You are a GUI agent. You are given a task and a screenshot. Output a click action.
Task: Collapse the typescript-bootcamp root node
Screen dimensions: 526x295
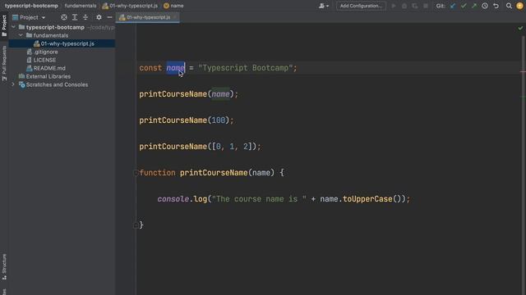tap(13, 27)
